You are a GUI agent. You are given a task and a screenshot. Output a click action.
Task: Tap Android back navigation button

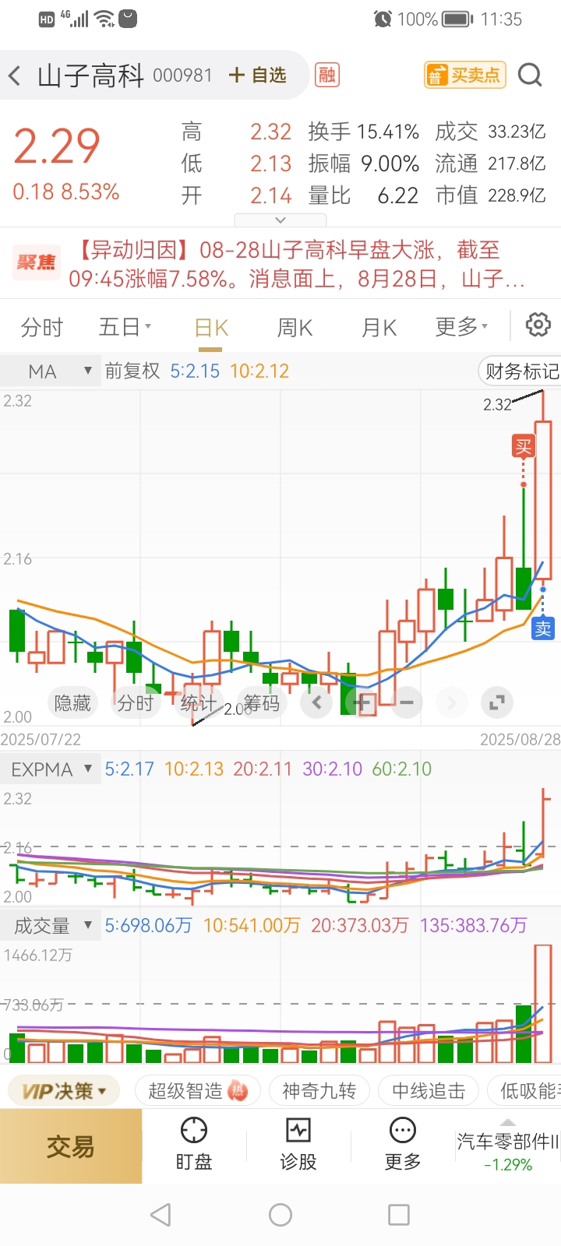pos(161,1215)
